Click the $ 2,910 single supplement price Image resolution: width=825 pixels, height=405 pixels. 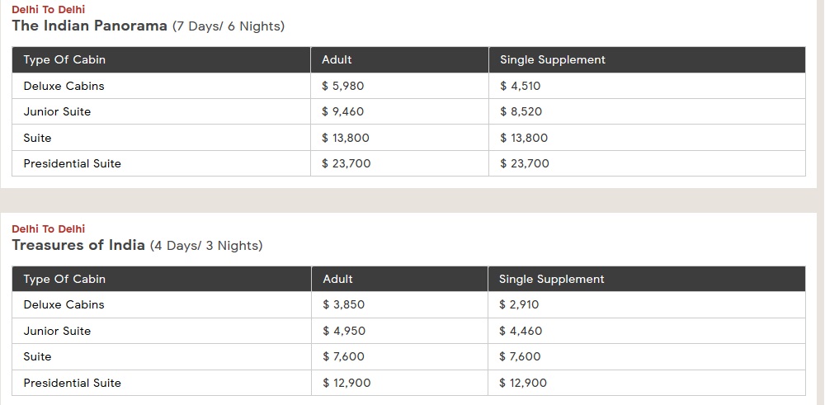[x=519, y=304]
